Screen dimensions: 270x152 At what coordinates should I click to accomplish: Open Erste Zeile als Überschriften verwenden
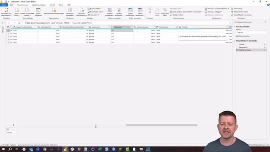point(186,12)
